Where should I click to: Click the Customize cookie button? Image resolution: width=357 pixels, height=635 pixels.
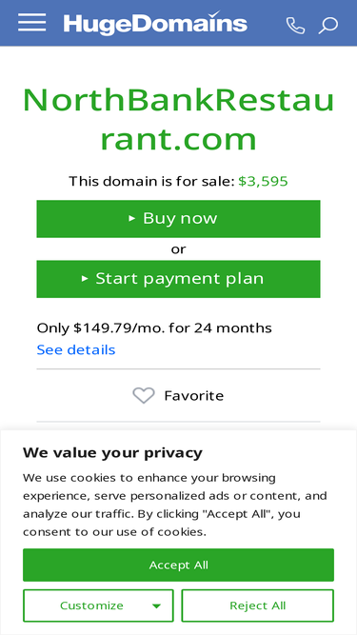[98, 605]
